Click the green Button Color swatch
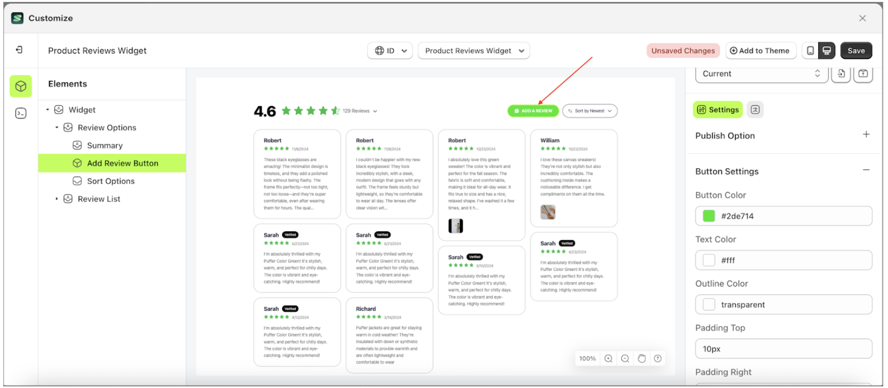 point(709,216)
